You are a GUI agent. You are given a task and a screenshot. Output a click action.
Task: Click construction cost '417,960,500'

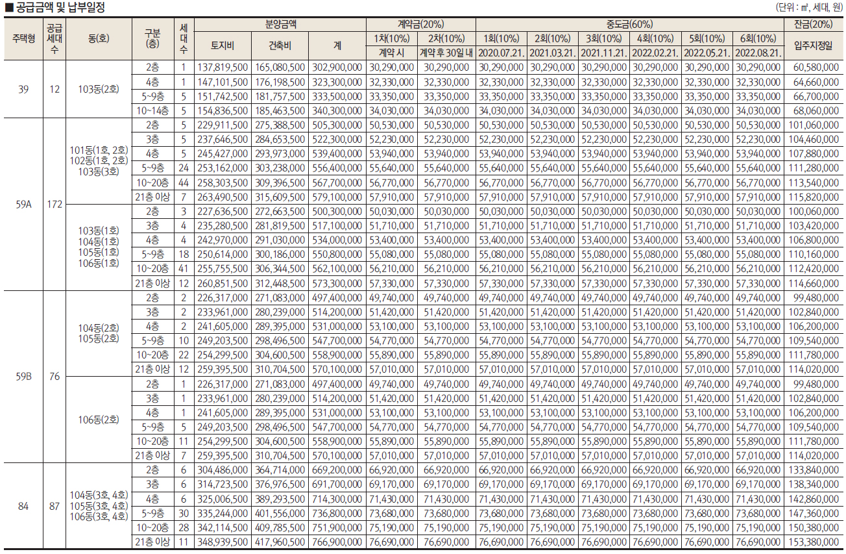pyautogui.click(x=280, y=542)
